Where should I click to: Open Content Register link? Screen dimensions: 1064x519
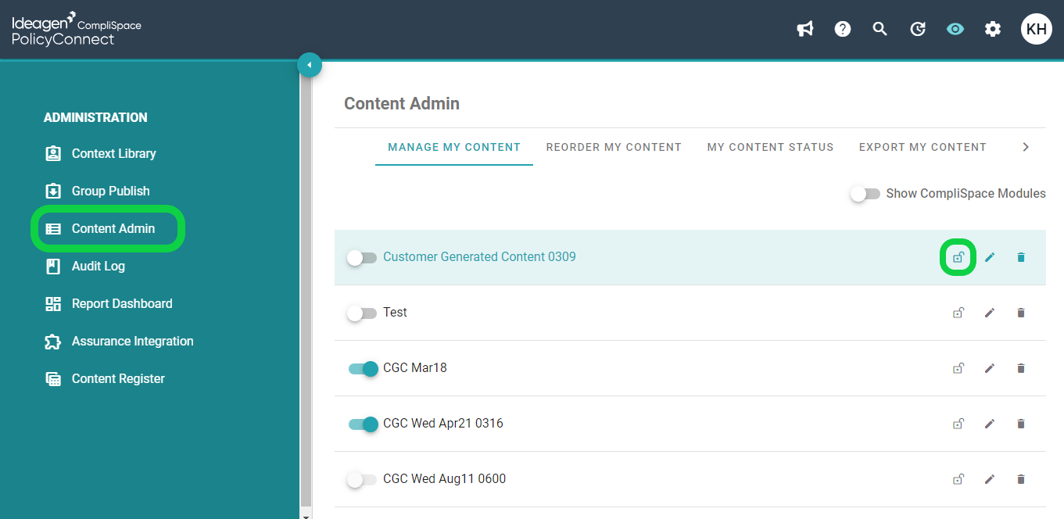118,378
